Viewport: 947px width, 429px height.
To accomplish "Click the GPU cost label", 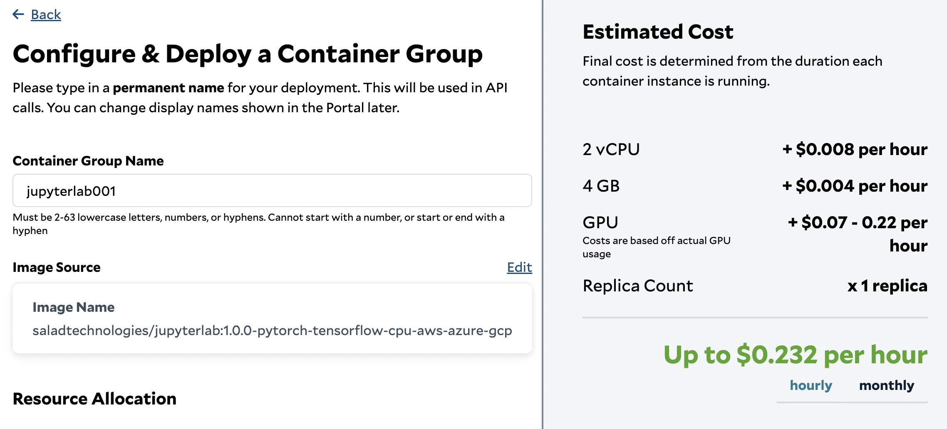I will click(600, 223).
